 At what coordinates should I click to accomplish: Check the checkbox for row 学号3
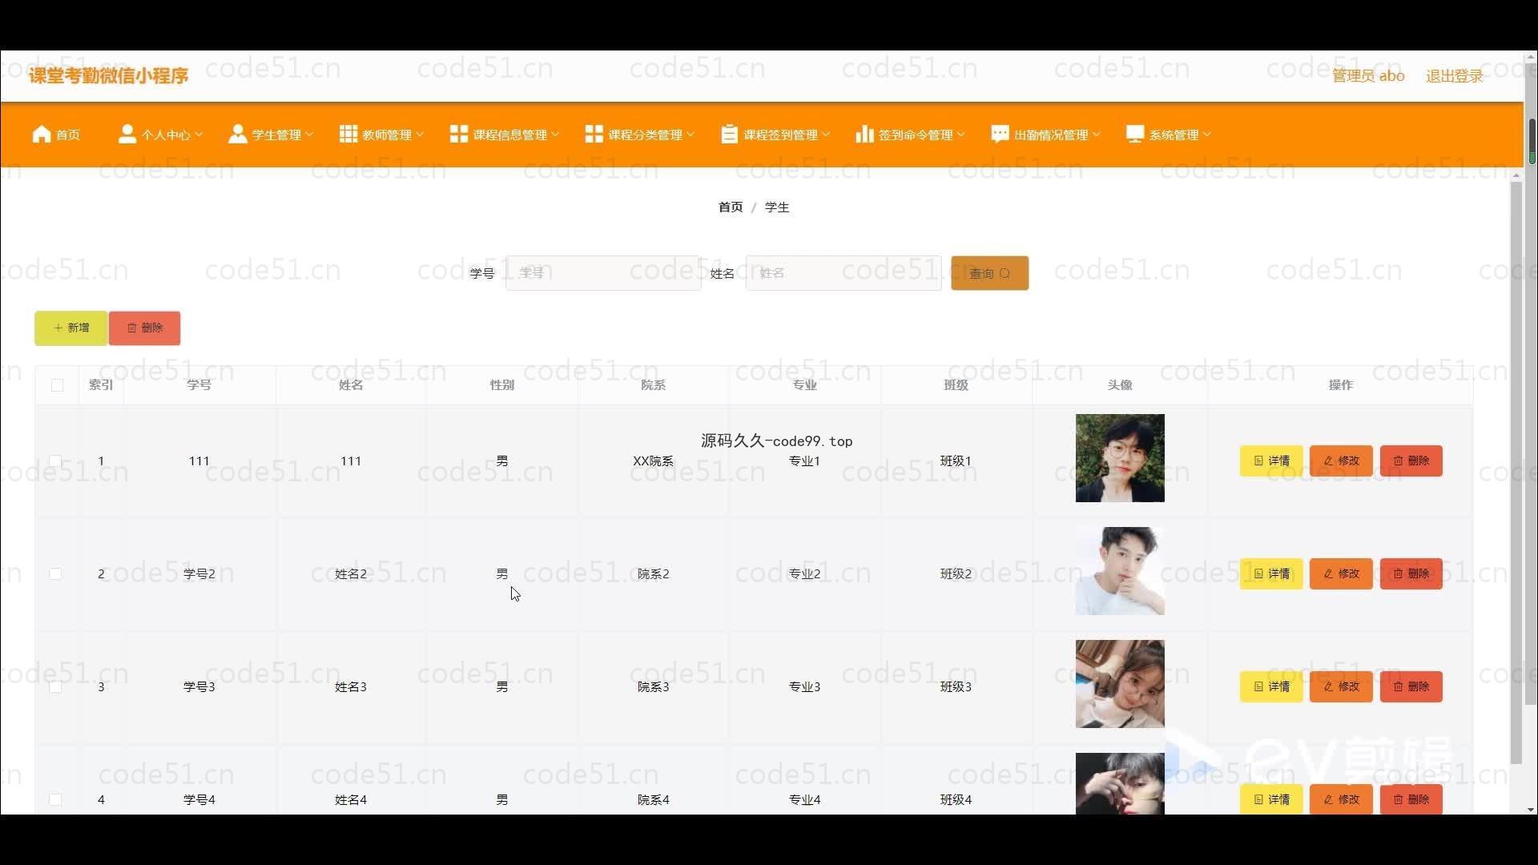[55, 687]
